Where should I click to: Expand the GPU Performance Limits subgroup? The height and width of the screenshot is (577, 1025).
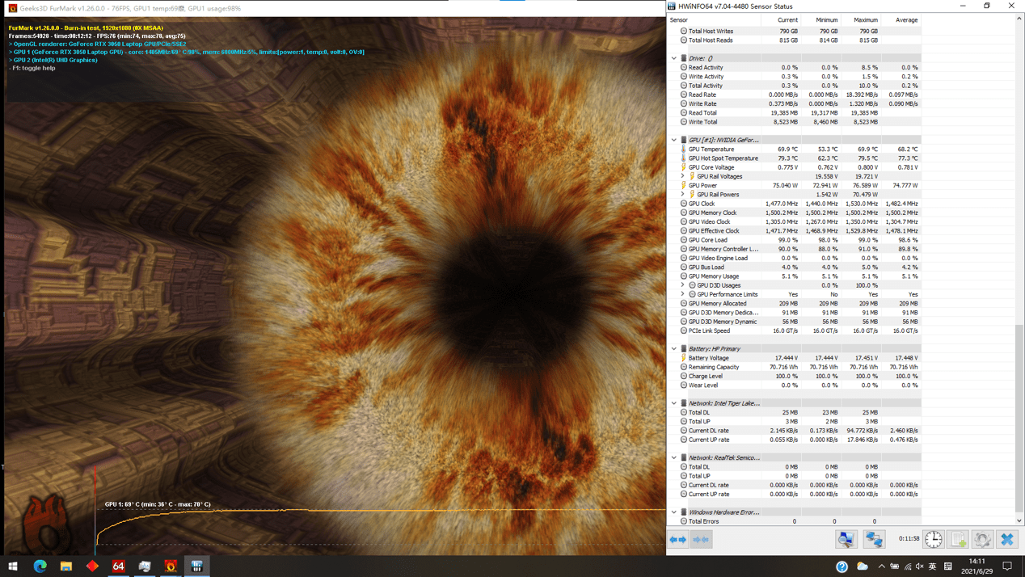click(x=683, y=294)
